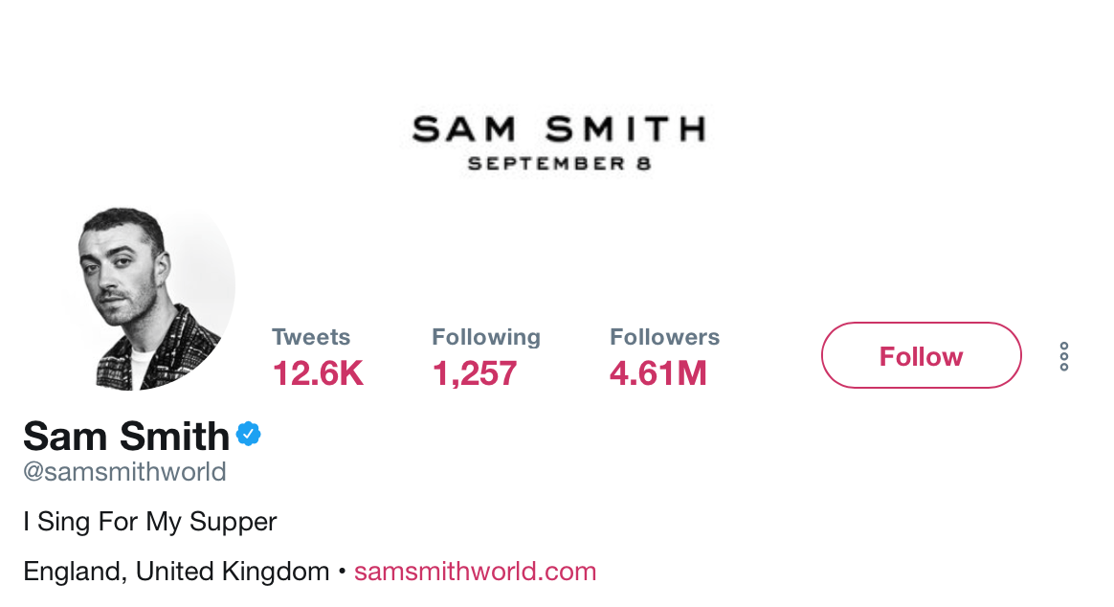1114x607 pixels.
Task: Open Sam Smith's profile picture
Action: coord(149,298)
